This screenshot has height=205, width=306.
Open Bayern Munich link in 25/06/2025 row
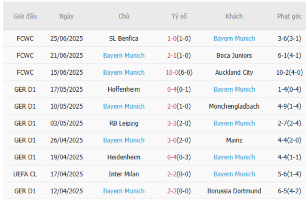[x=234, y=39]
